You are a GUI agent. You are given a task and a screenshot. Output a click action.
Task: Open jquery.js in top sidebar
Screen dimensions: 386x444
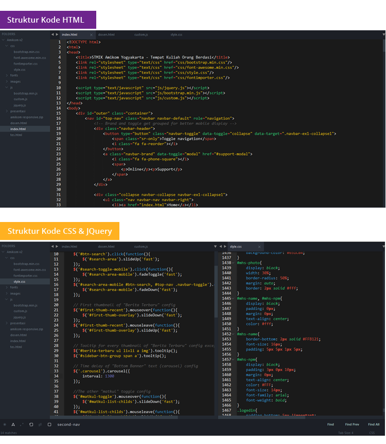[20, 105]
